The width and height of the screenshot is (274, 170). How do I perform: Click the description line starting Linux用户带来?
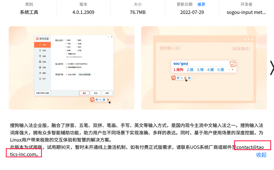(61, 140)
